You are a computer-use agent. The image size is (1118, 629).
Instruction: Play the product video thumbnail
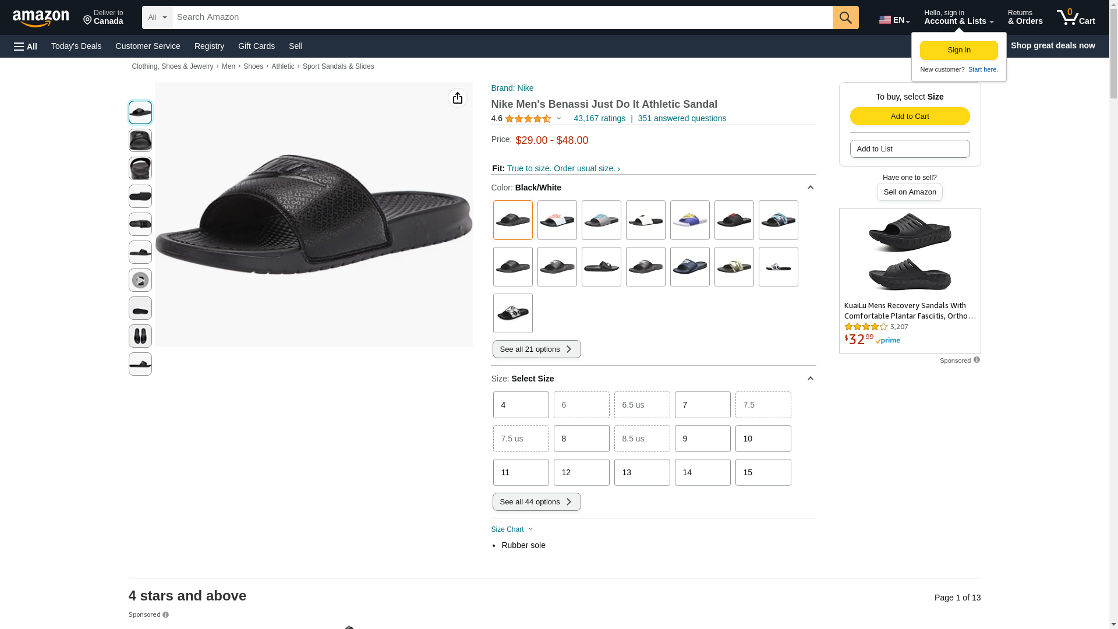tap(140, 280)
